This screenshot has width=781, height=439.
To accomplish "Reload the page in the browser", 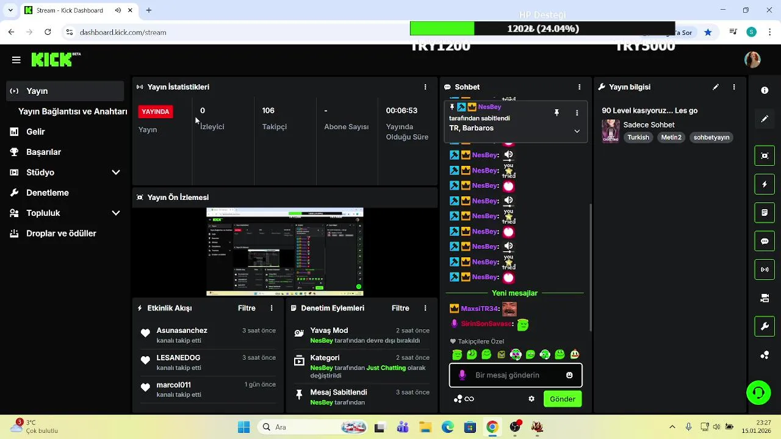I will tap(48, 32).
